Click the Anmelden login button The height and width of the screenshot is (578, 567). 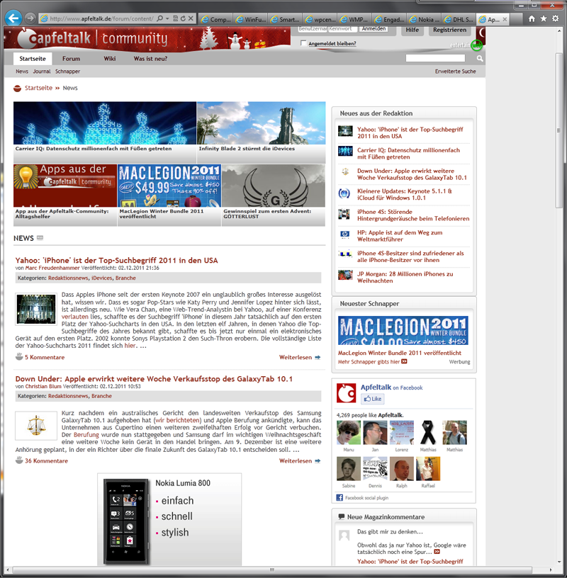click(x=374, y=29)
